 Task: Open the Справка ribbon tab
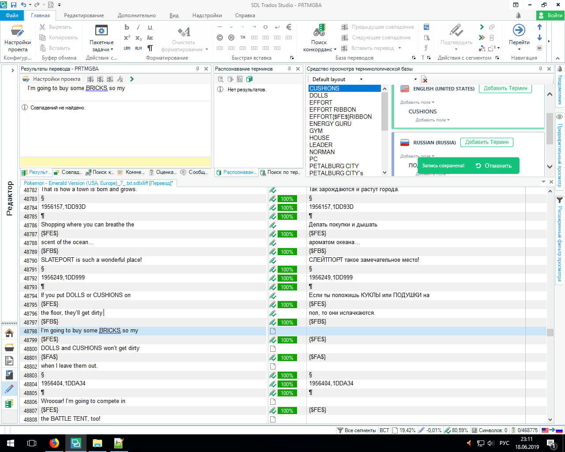pos(245,15)
